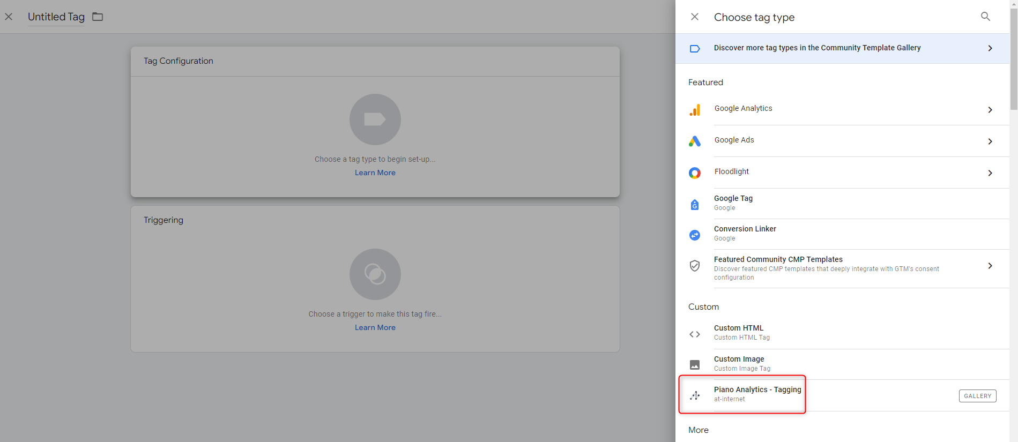Edit the Untitled Tag name field
The width and height of the screenshot is (1018, 442).
coord(56,17)
